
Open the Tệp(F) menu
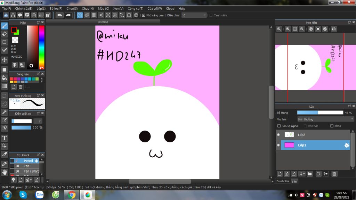6,9
